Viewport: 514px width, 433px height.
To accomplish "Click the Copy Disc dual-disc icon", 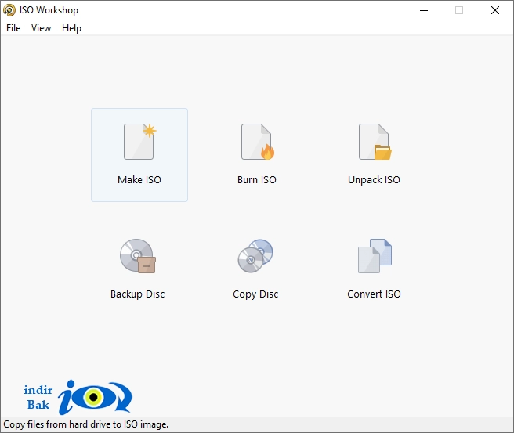I will coord(255,256).
